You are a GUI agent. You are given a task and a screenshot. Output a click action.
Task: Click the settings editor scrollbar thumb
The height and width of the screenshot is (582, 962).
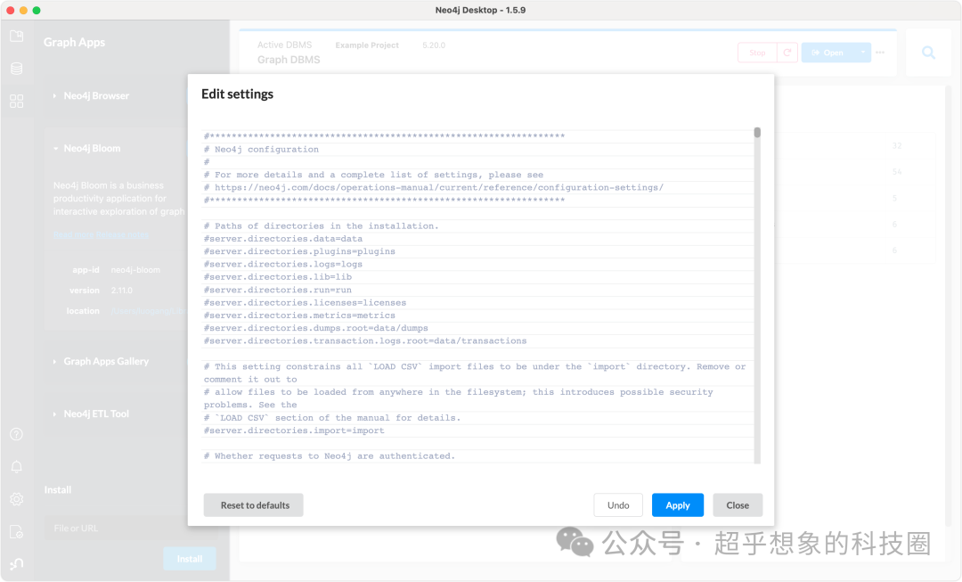coord(757,133)
